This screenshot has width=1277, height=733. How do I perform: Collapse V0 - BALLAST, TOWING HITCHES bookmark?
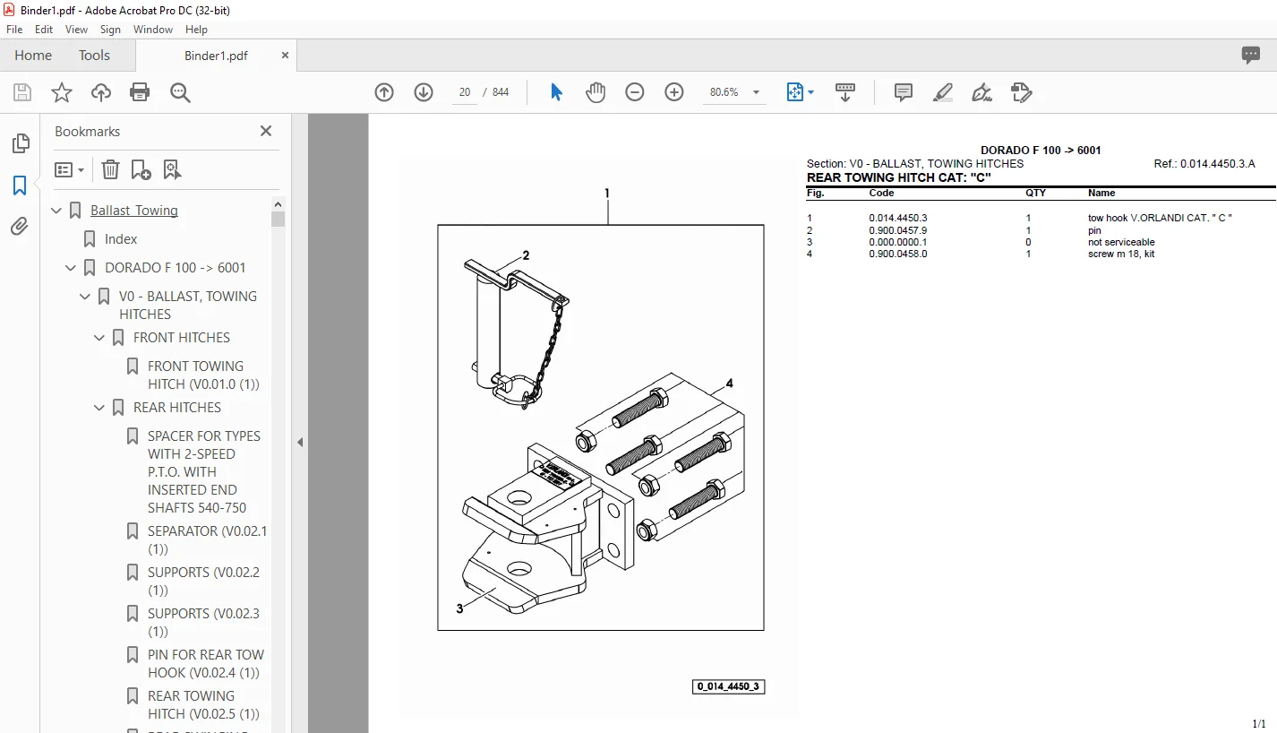coord(86,297)
